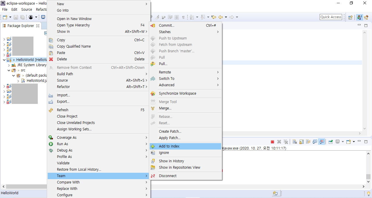The height and width of the screenshot is (198, 372).
Task: Click the Synchronize Workspace icon
Action: [153, 93]
